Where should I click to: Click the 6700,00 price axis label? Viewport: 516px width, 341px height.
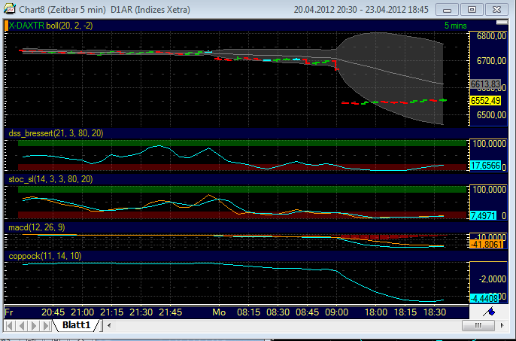point(491,61)
